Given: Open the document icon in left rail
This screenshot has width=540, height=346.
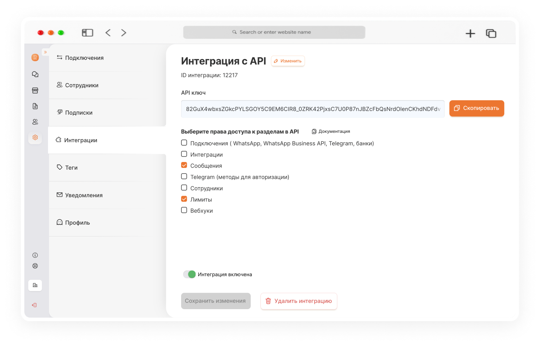Looking at the screenshot, I should (35, 106).
